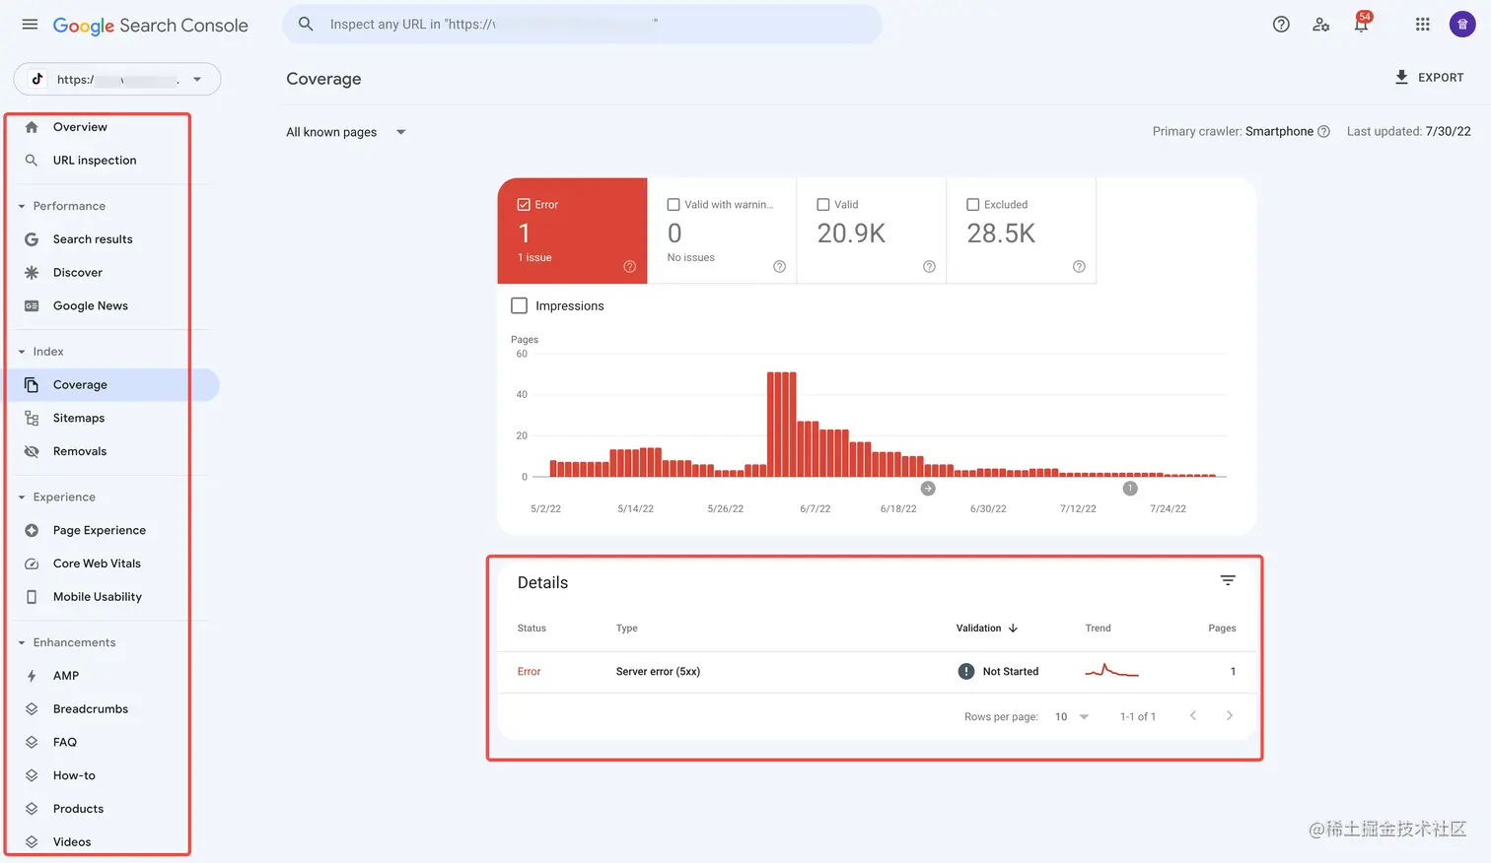Image resolution: width=1491 pixels, height=863 pixels.
Task: Click help icon in Error card
Action: point(630,267)
